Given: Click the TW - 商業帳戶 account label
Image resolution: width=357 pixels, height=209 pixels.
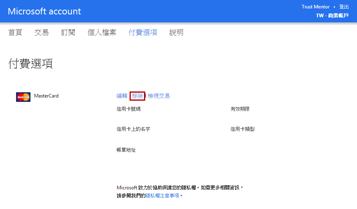Looking at the screenshot, I should pyautogui.click(x=333, y=16).
